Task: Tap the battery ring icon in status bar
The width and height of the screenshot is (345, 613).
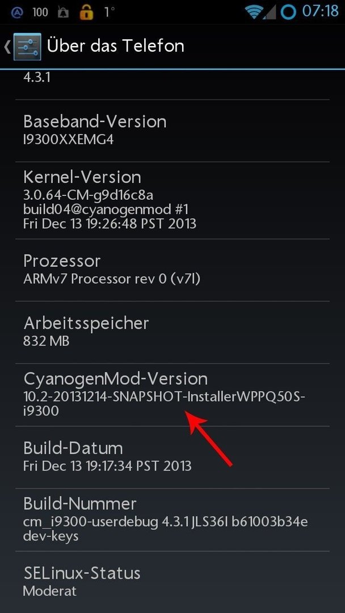Action: 288,12
